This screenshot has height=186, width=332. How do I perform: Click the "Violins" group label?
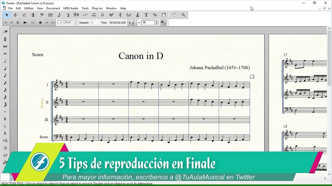click(x=42, y=103)
